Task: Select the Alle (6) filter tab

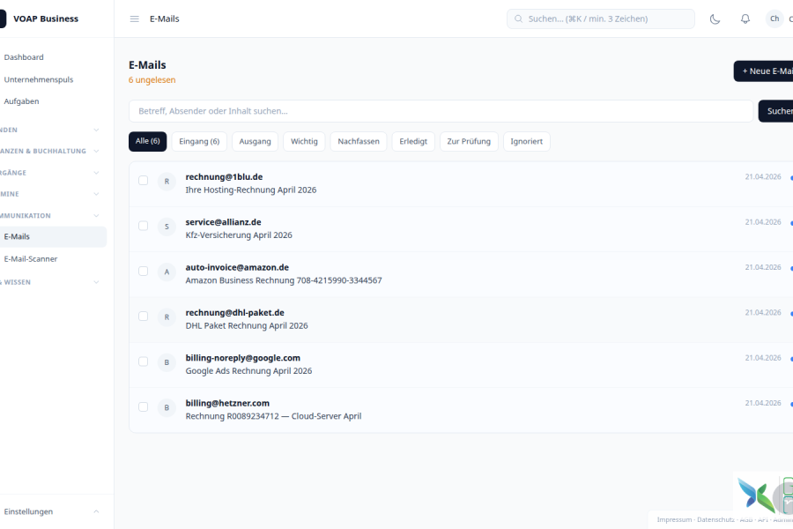Action: click(148, 141)
